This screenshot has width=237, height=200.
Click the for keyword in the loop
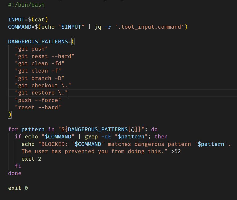point(11,129)
